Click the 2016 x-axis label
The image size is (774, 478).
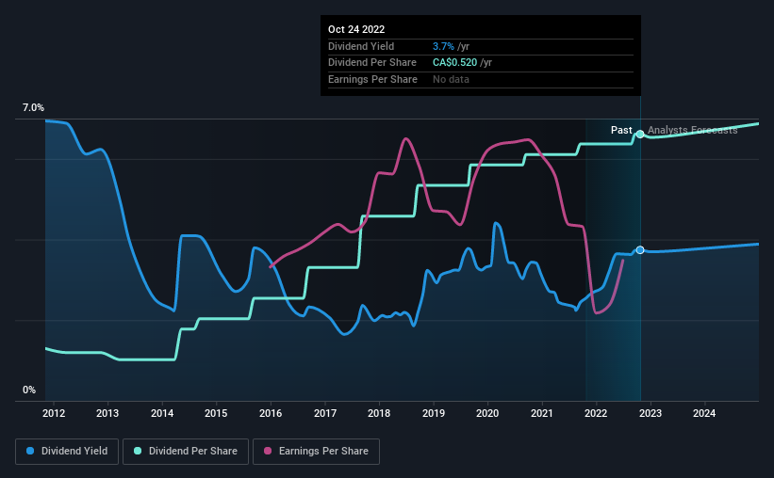(271, 413)
